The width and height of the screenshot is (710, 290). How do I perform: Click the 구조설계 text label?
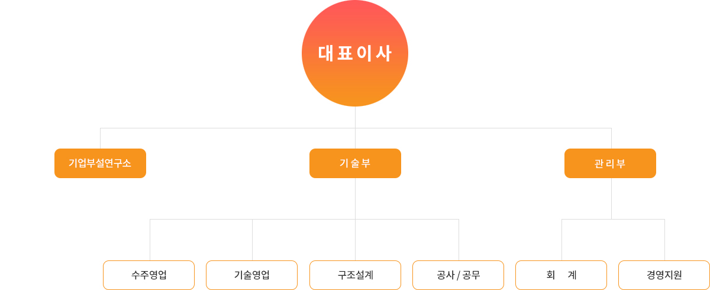coord(355,275)
